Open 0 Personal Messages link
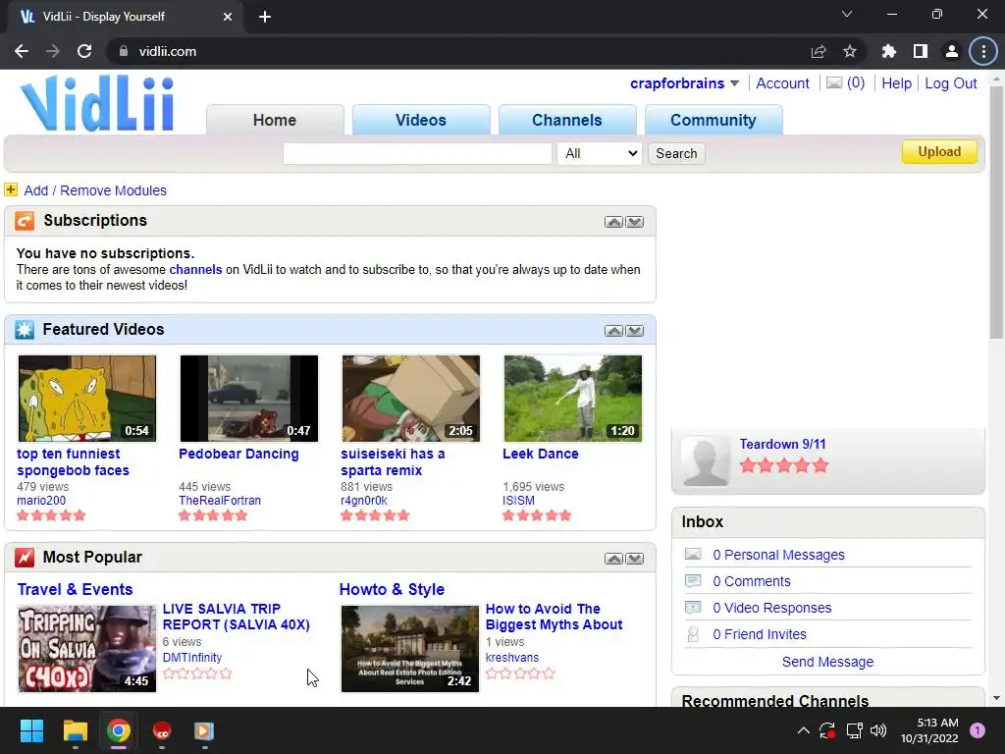 point(778,555)
